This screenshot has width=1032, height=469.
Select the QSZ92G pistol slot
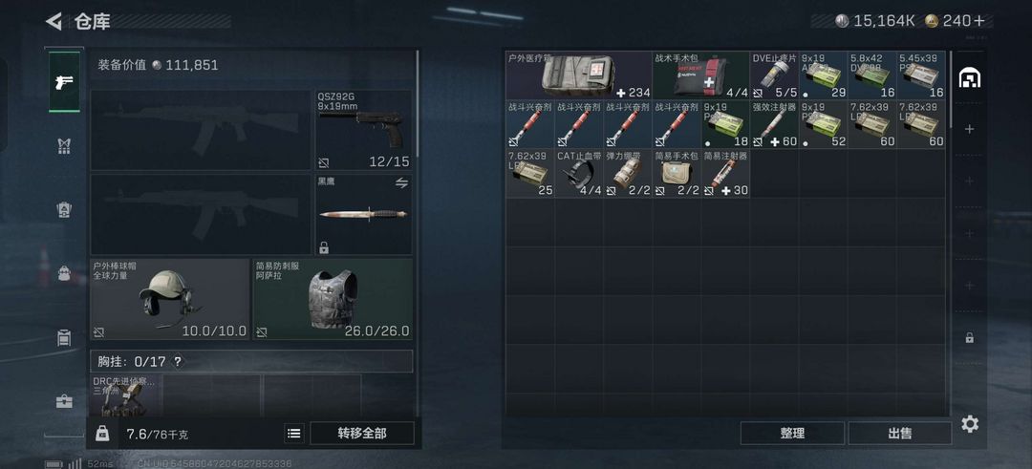363,130
